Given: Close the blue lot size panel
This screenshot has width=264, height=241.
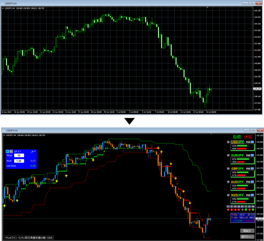Looking at the screenshot, I should pyautogui.click(x=35, y=151).
